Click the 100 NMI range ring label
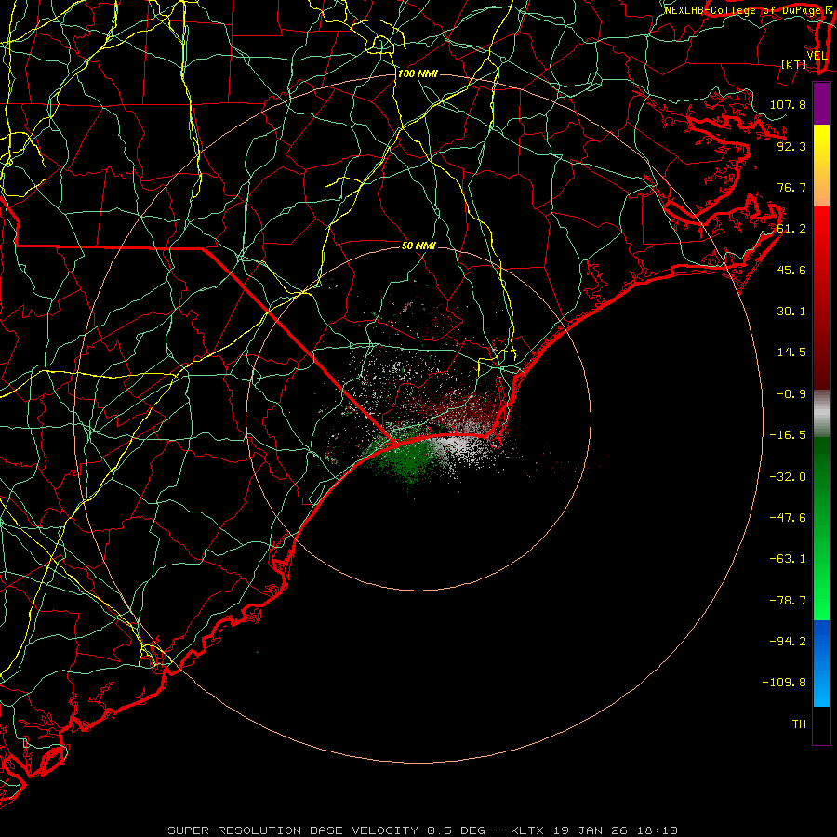 (x=418, y=73)
